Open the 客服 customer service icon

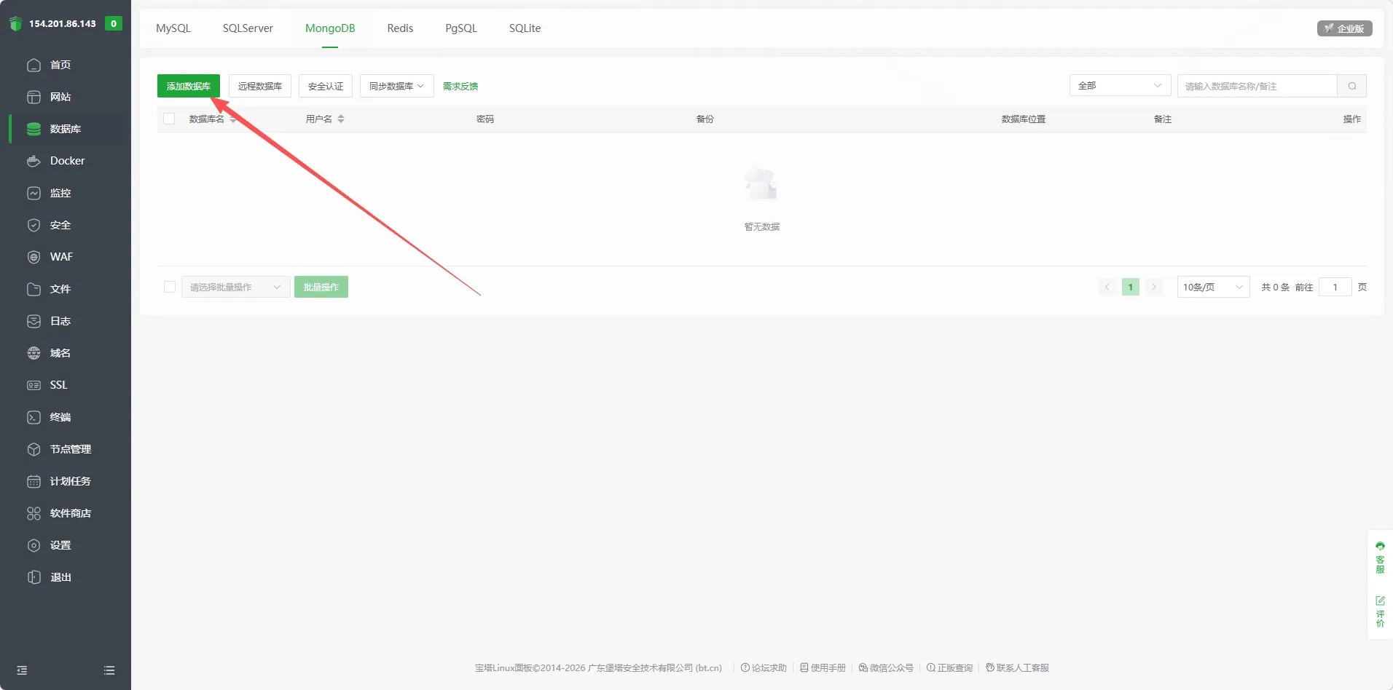coord(1380,546)
